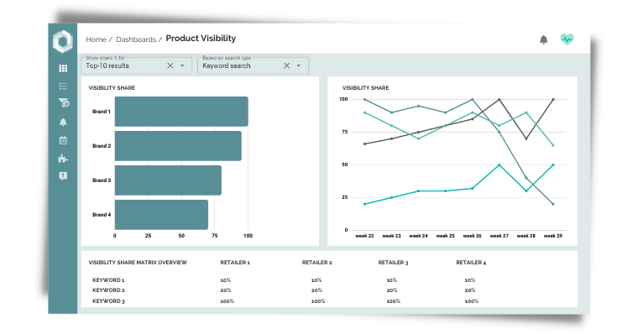Click the RETAILER 2 column header
Screen dimensions: 638x334
tap(317, 263)
